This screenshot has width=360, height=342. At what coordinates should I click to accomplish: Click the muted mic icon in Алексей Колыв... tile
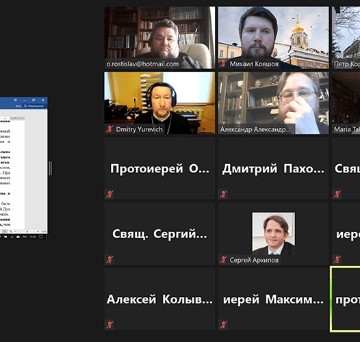tap(110, 325)
